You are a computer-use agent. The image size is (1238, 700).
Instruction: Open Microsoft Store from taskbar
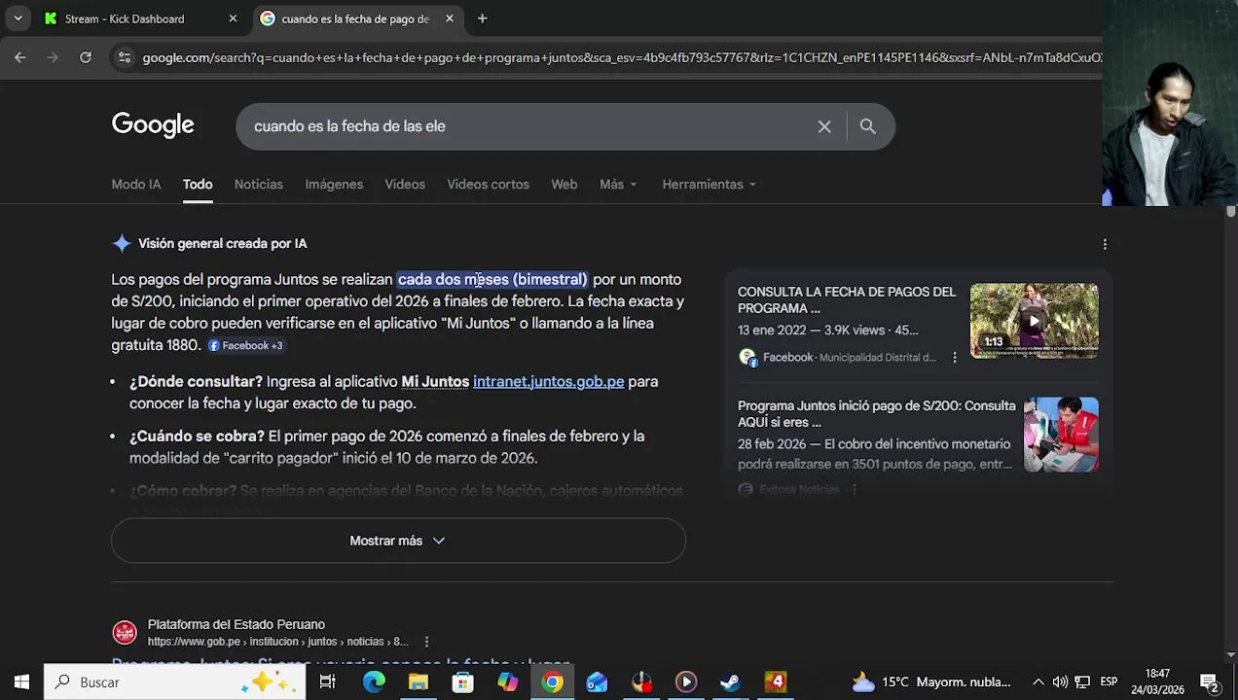[x=462, y=682]
